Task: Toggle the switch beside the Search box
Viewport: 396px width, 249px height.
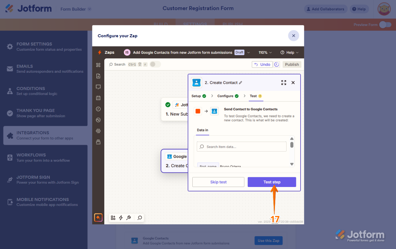Action: pyautogui.click(x=155, y=64)
